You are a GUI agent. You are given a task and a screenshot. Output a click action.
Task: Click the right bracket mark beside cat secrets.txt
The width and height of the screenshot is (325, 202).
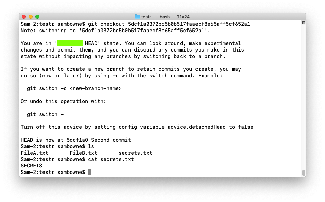tap(300, 159)
